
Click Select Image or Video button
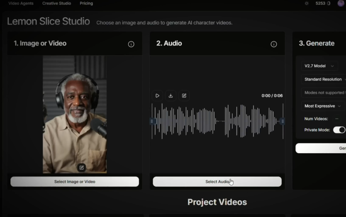coord(75,181)
